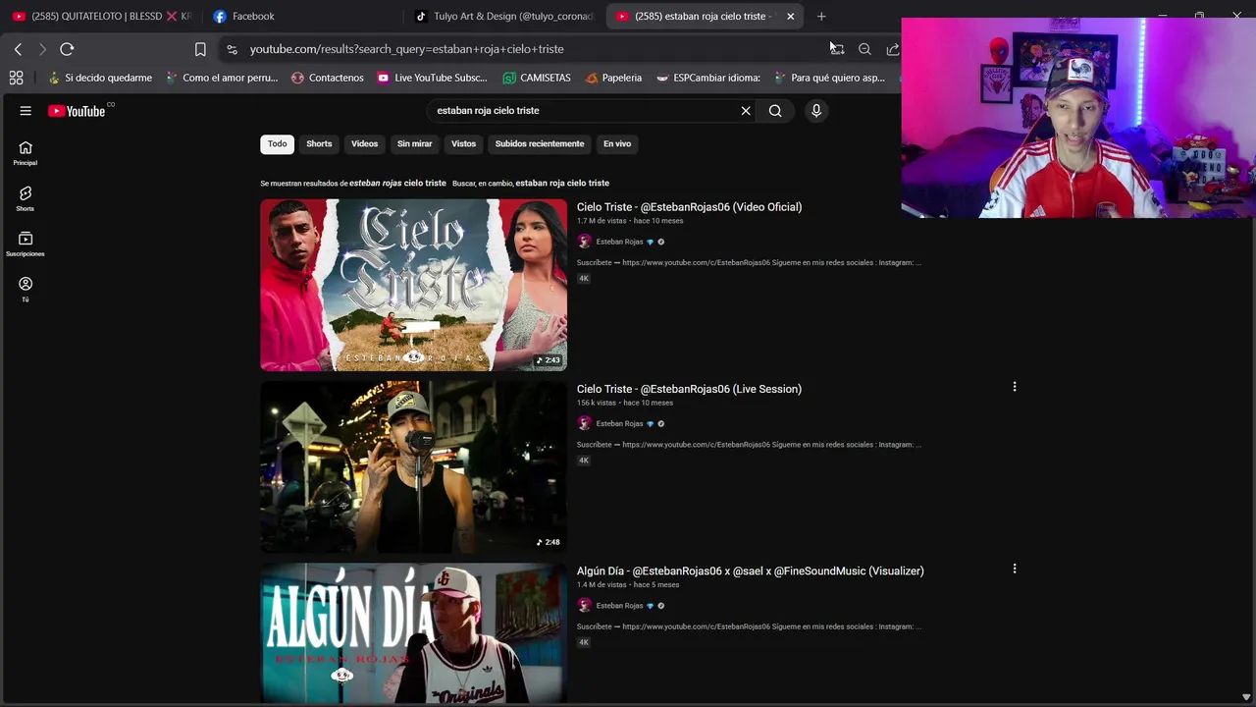Open Esteban Rojas channel name under Video Oficial
The height and width of the screenshot is (707, 1256).
(619, 242)
